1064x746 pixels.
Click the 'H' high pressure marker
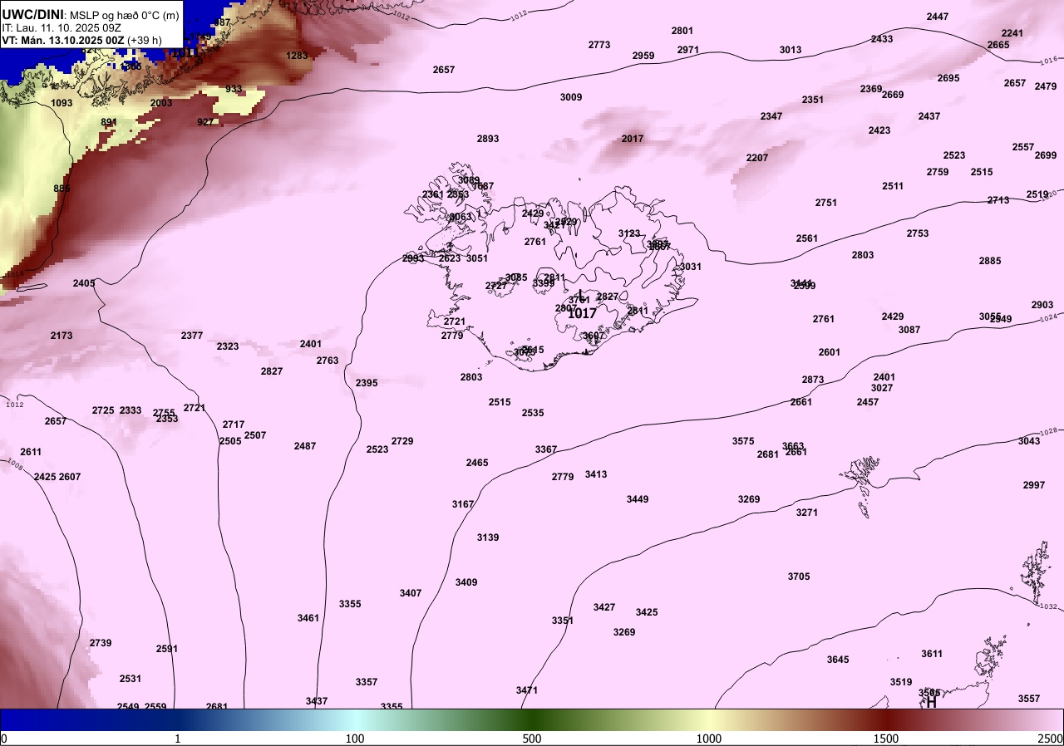point(931,702)
